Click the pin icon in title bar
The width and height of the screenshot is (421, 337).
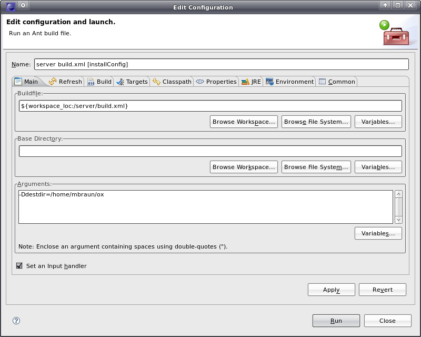23,6
